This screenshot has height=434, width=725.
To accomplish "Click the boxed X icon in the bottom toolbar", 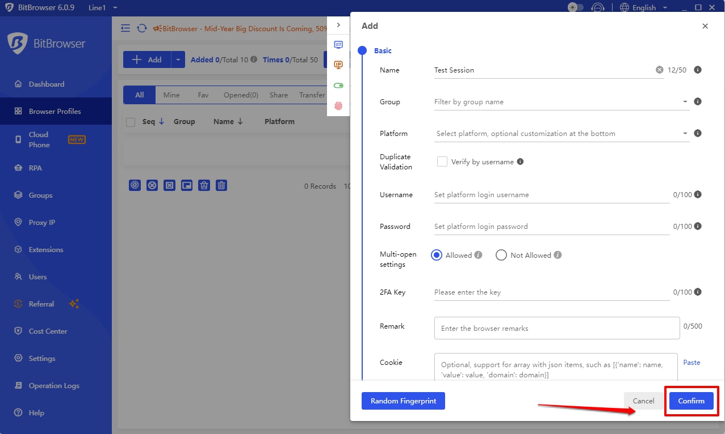I will pyautogui.click(x=170, y=185).
